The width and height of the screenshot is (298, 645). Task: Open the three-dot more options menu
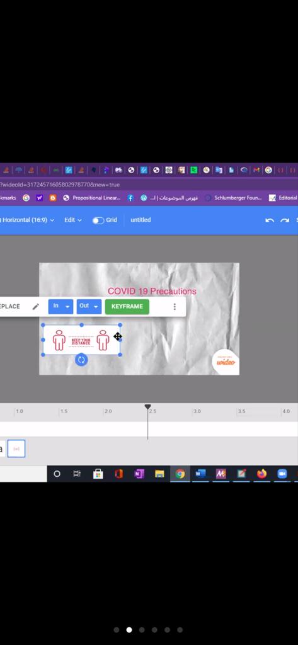175,307
